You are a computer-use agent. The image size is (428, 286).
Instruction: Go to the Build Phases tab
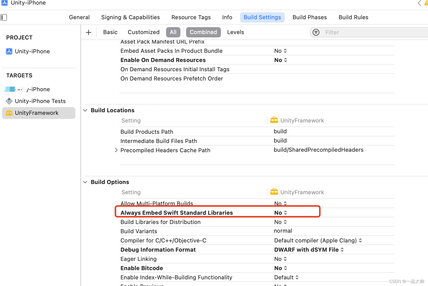(x=310, y=17)
